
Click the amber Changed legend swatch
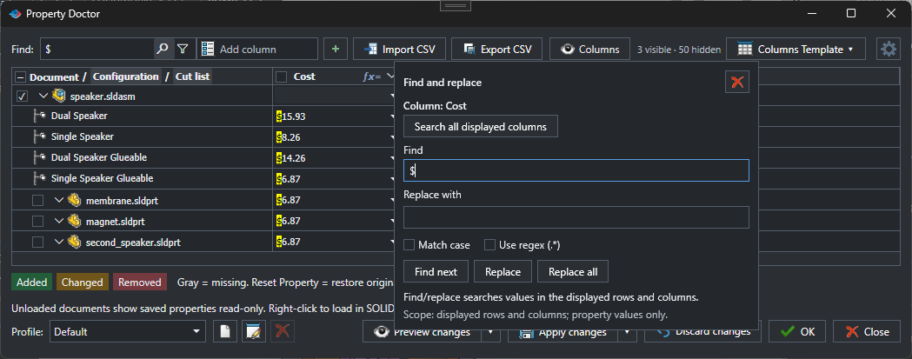coord(82,283)
